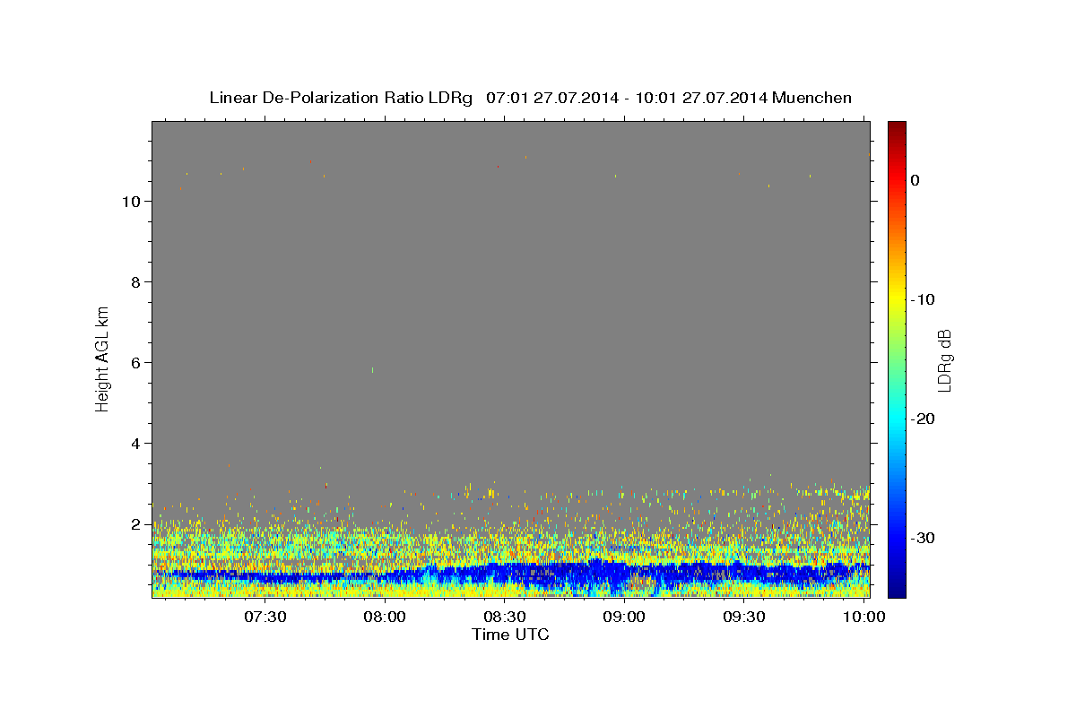Click the dark blue bottom of the colorbar

pos(897,587)
